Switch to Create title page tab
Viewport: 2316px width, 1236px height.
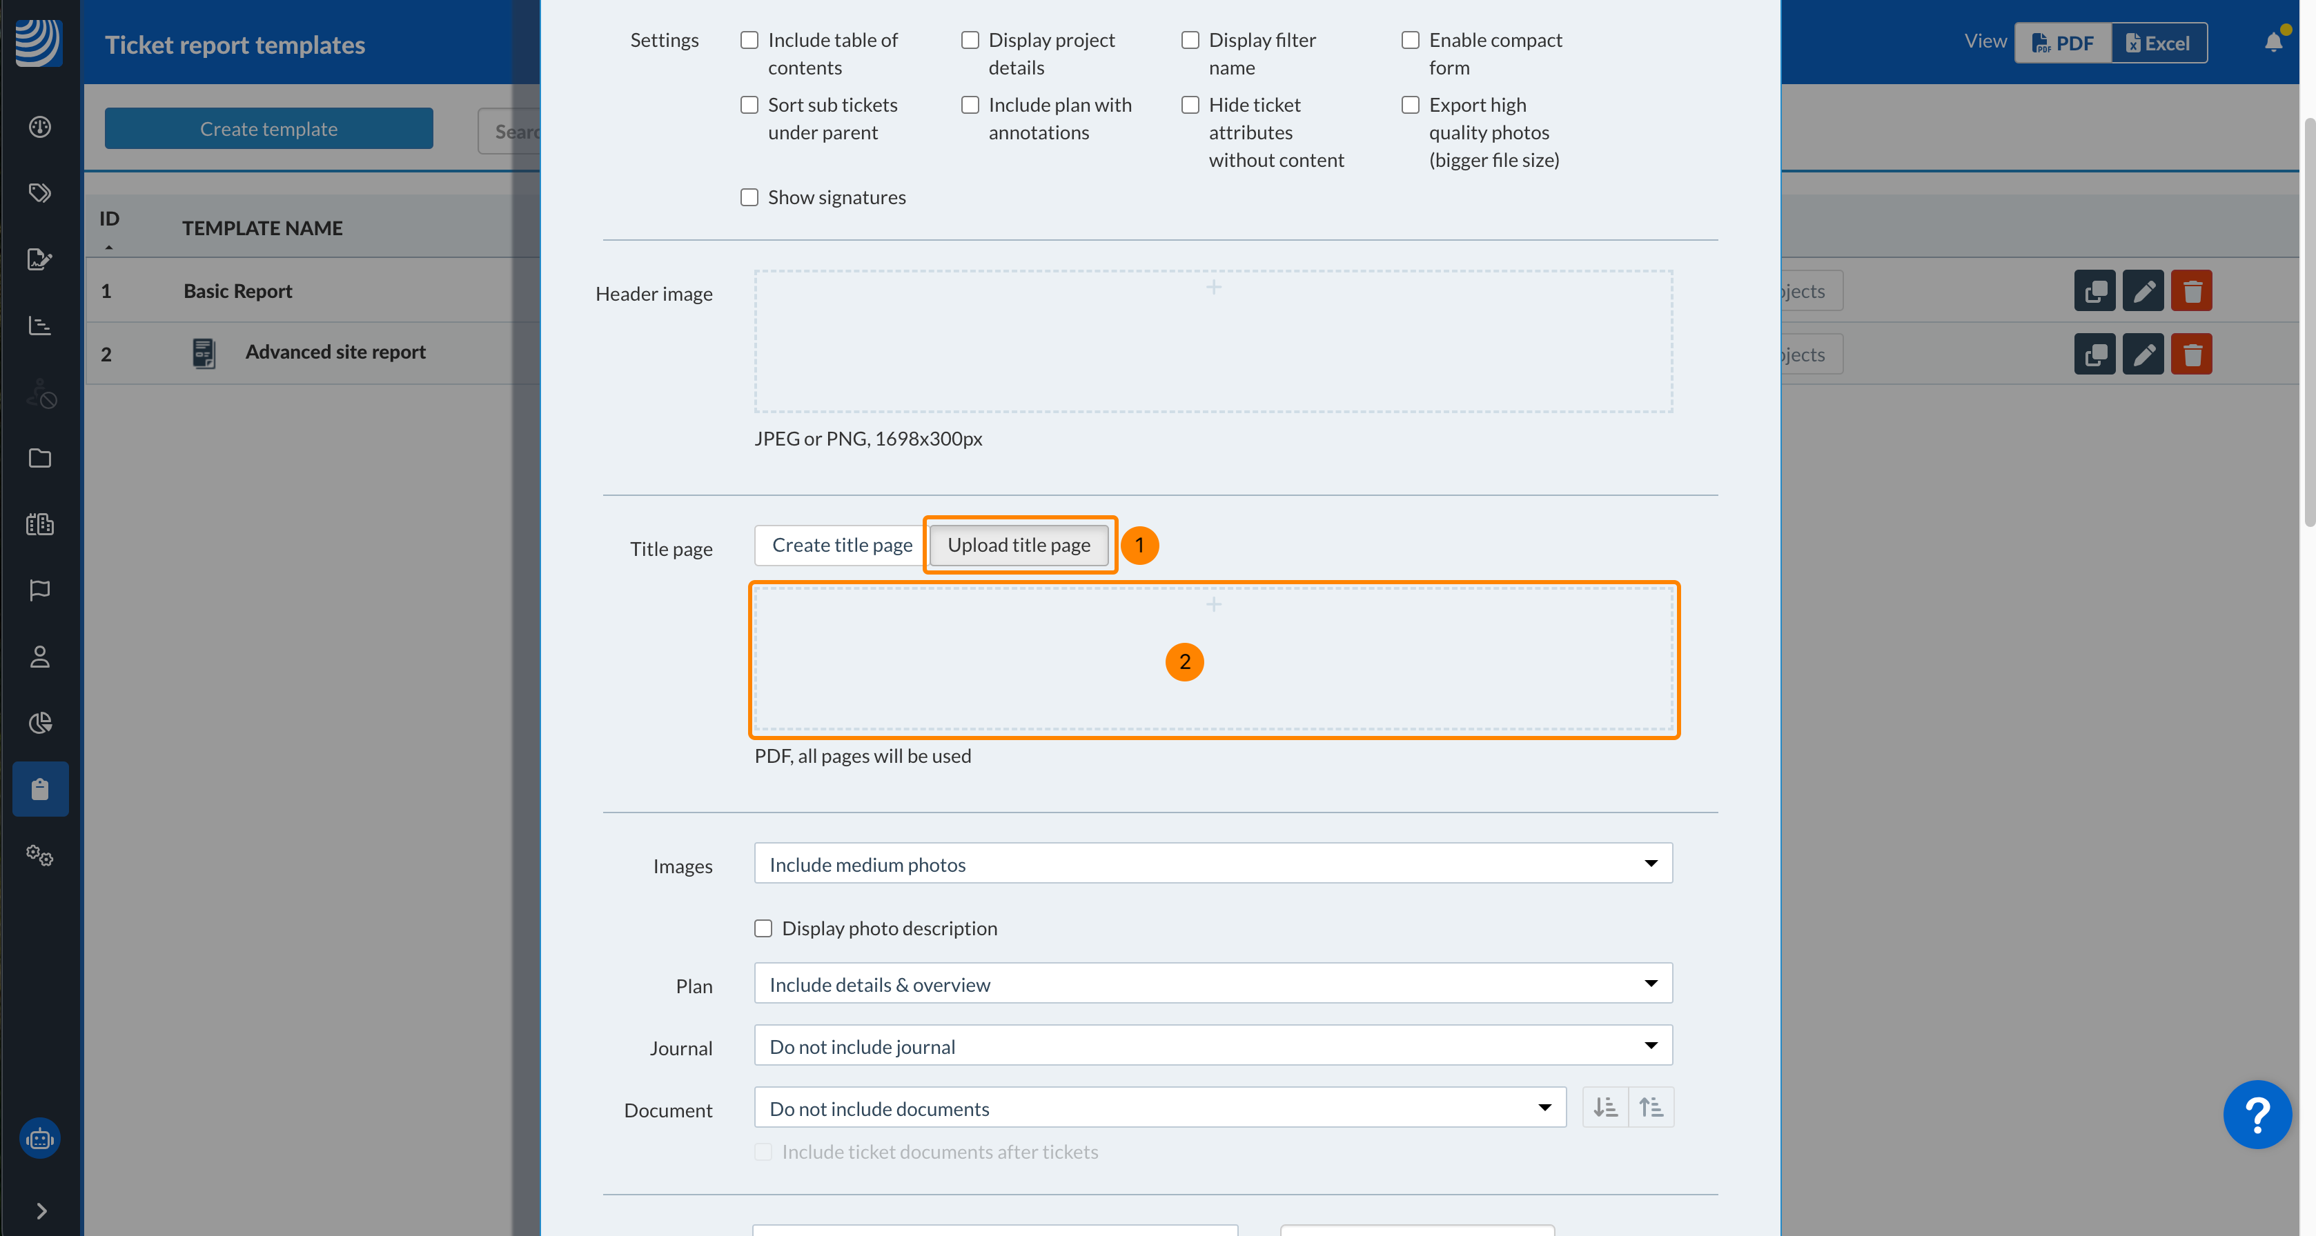click(841, 546)
